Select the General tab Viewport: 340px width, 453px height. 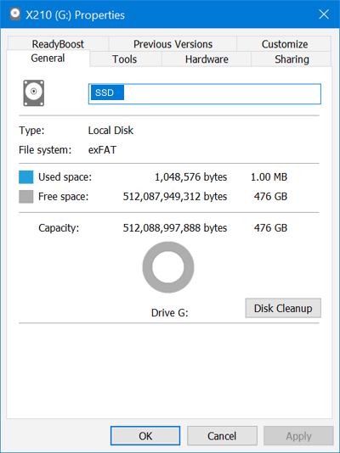48,58
